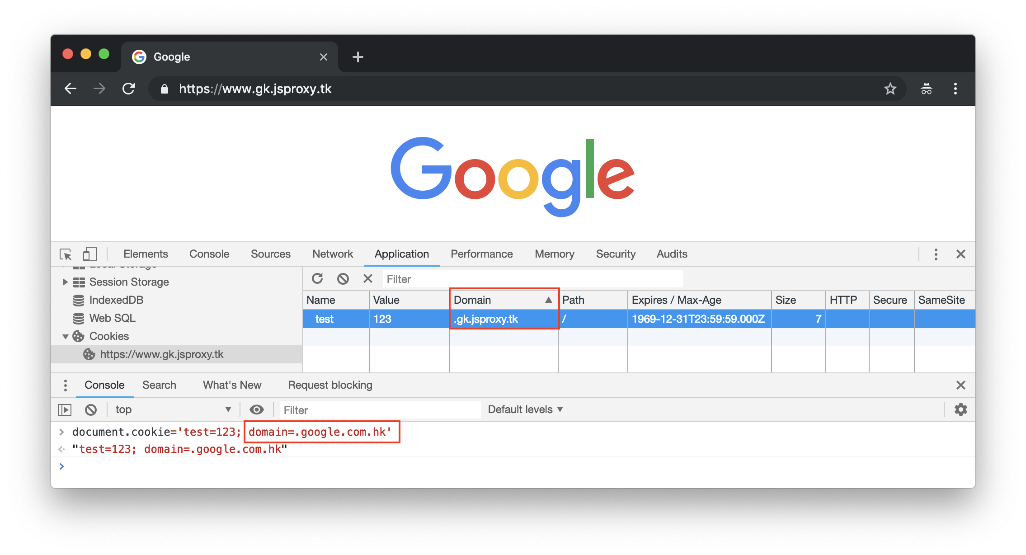Open the Request blocking drawer tab
This screenshot has height=555, width=1026.
tap(330, 385)
